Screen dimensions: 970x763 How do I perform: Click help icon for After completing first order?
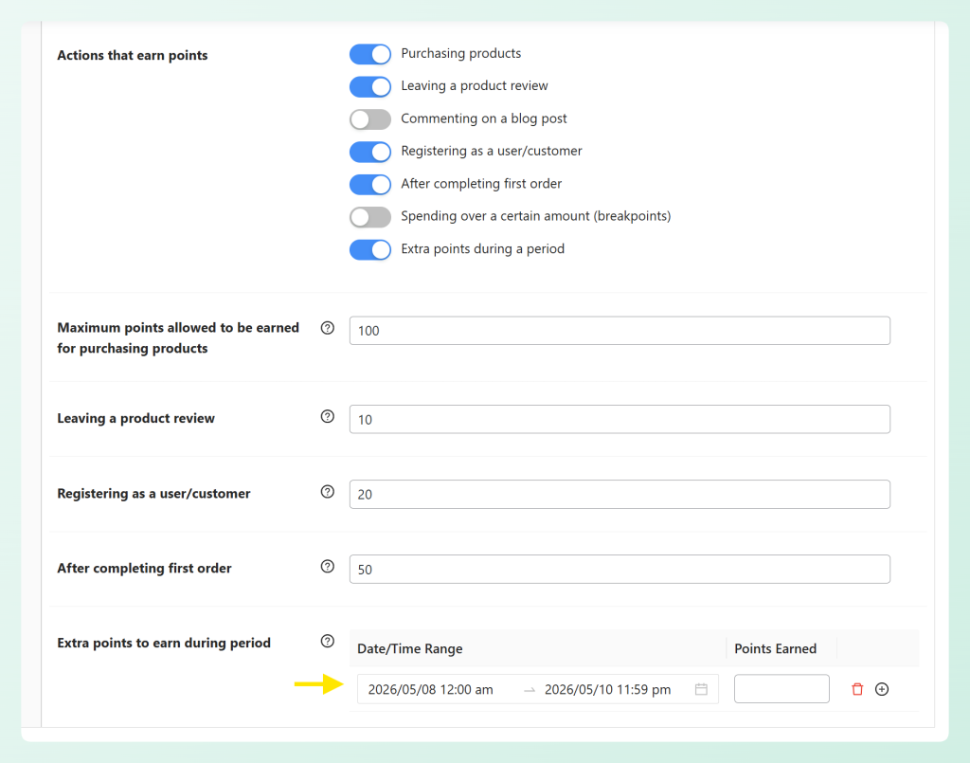pos(327,566)
